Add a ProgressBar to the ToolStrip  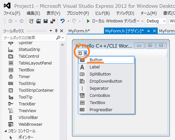point(106,110)
